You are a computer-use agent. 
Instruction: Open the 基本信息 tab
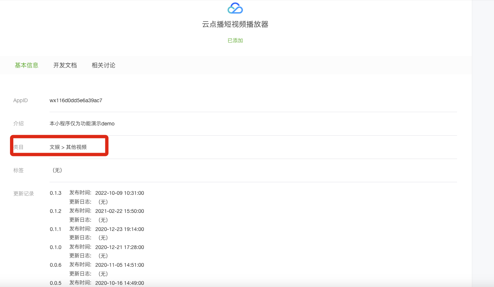27,65
